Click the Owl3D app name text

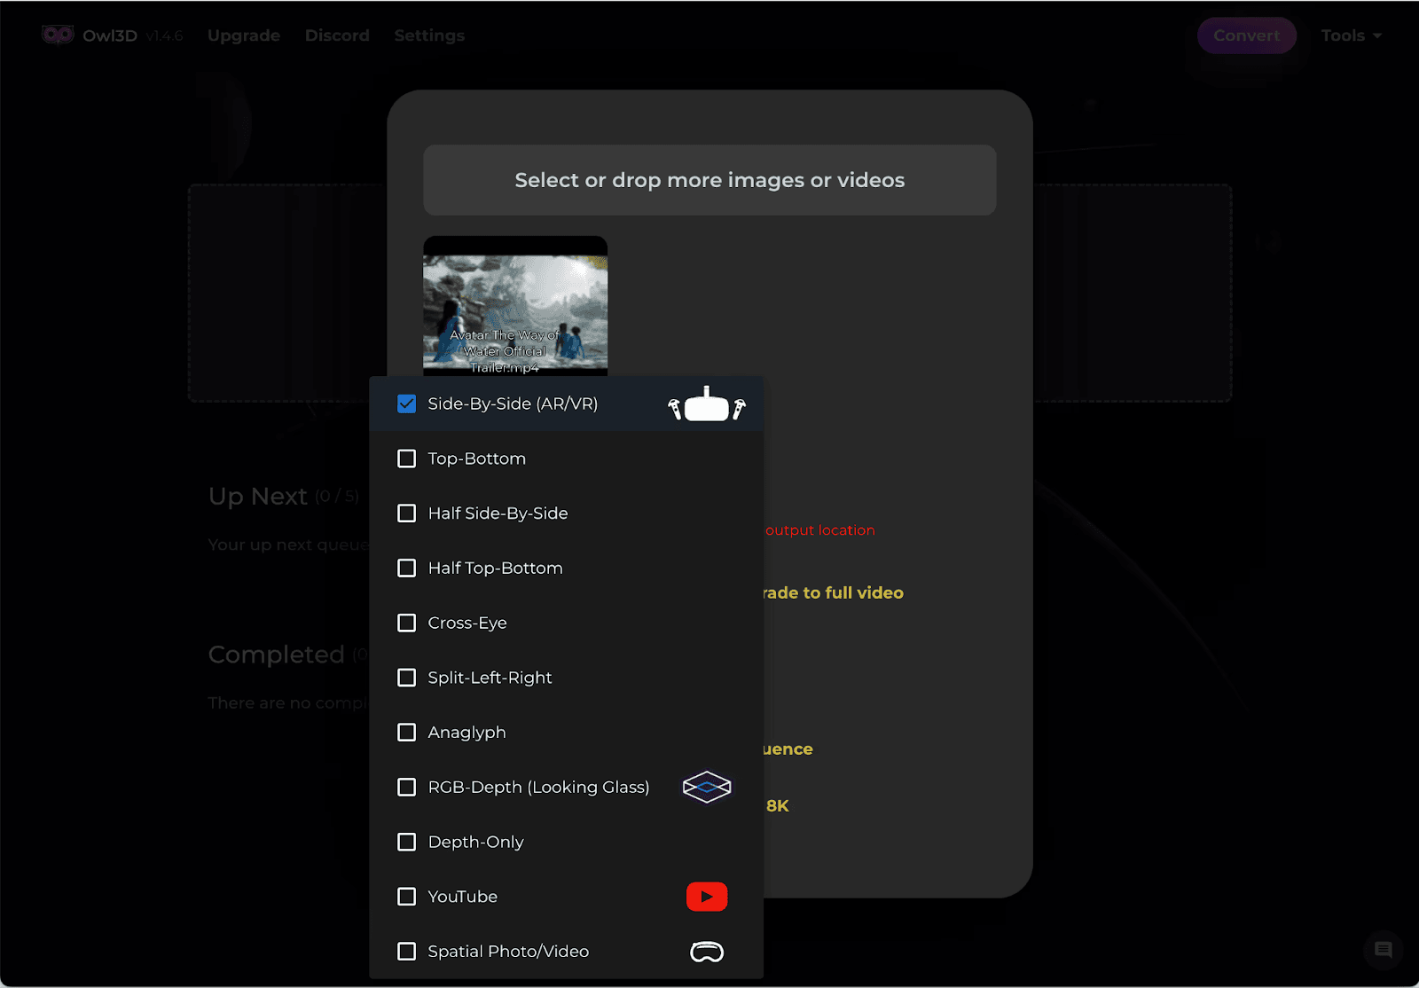110,35
